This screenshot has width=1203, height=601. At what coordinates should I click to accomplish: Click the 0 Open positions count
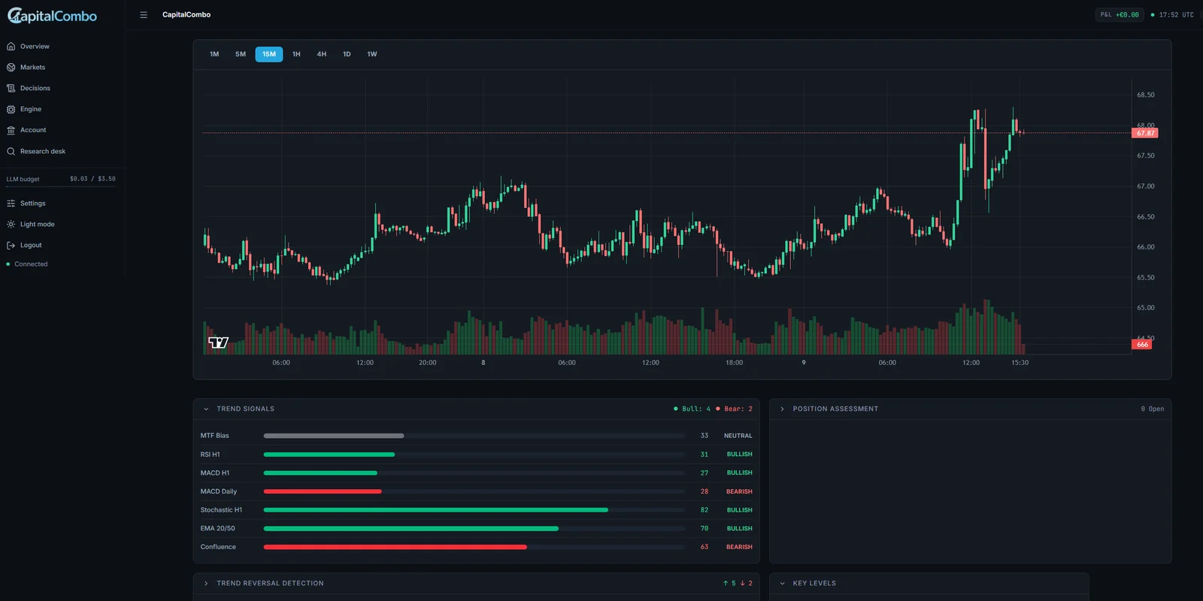[x=1152, y=409]
